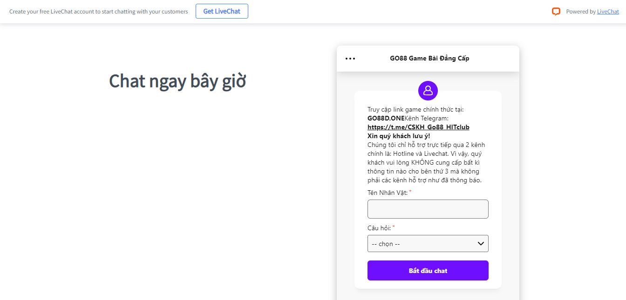This screenshot has width=626, height=300.
Task: Click the bold GO88D.ONE text
Action: tap(386, 118)
